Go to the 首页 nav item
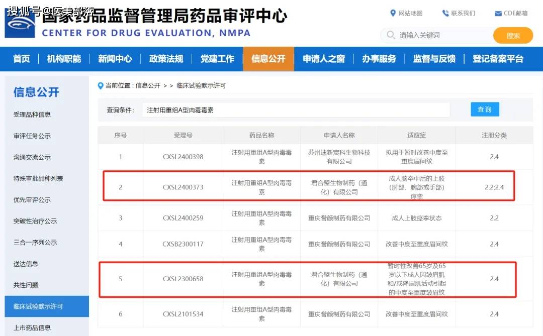This screenshot has height=336, width=543. (22, 59)
